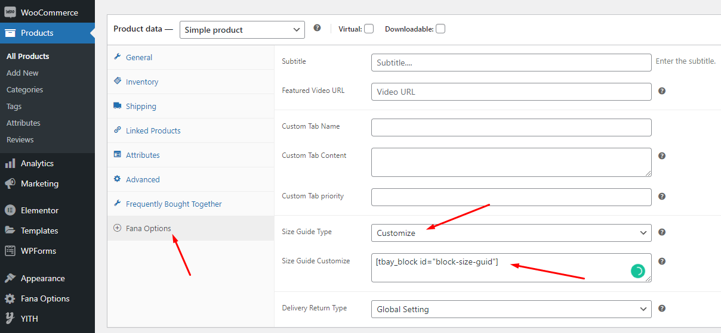Viewport: 721px width, 333px height.
Task: Click the green Grammarly icon in textarea
Action: (638, 271)
